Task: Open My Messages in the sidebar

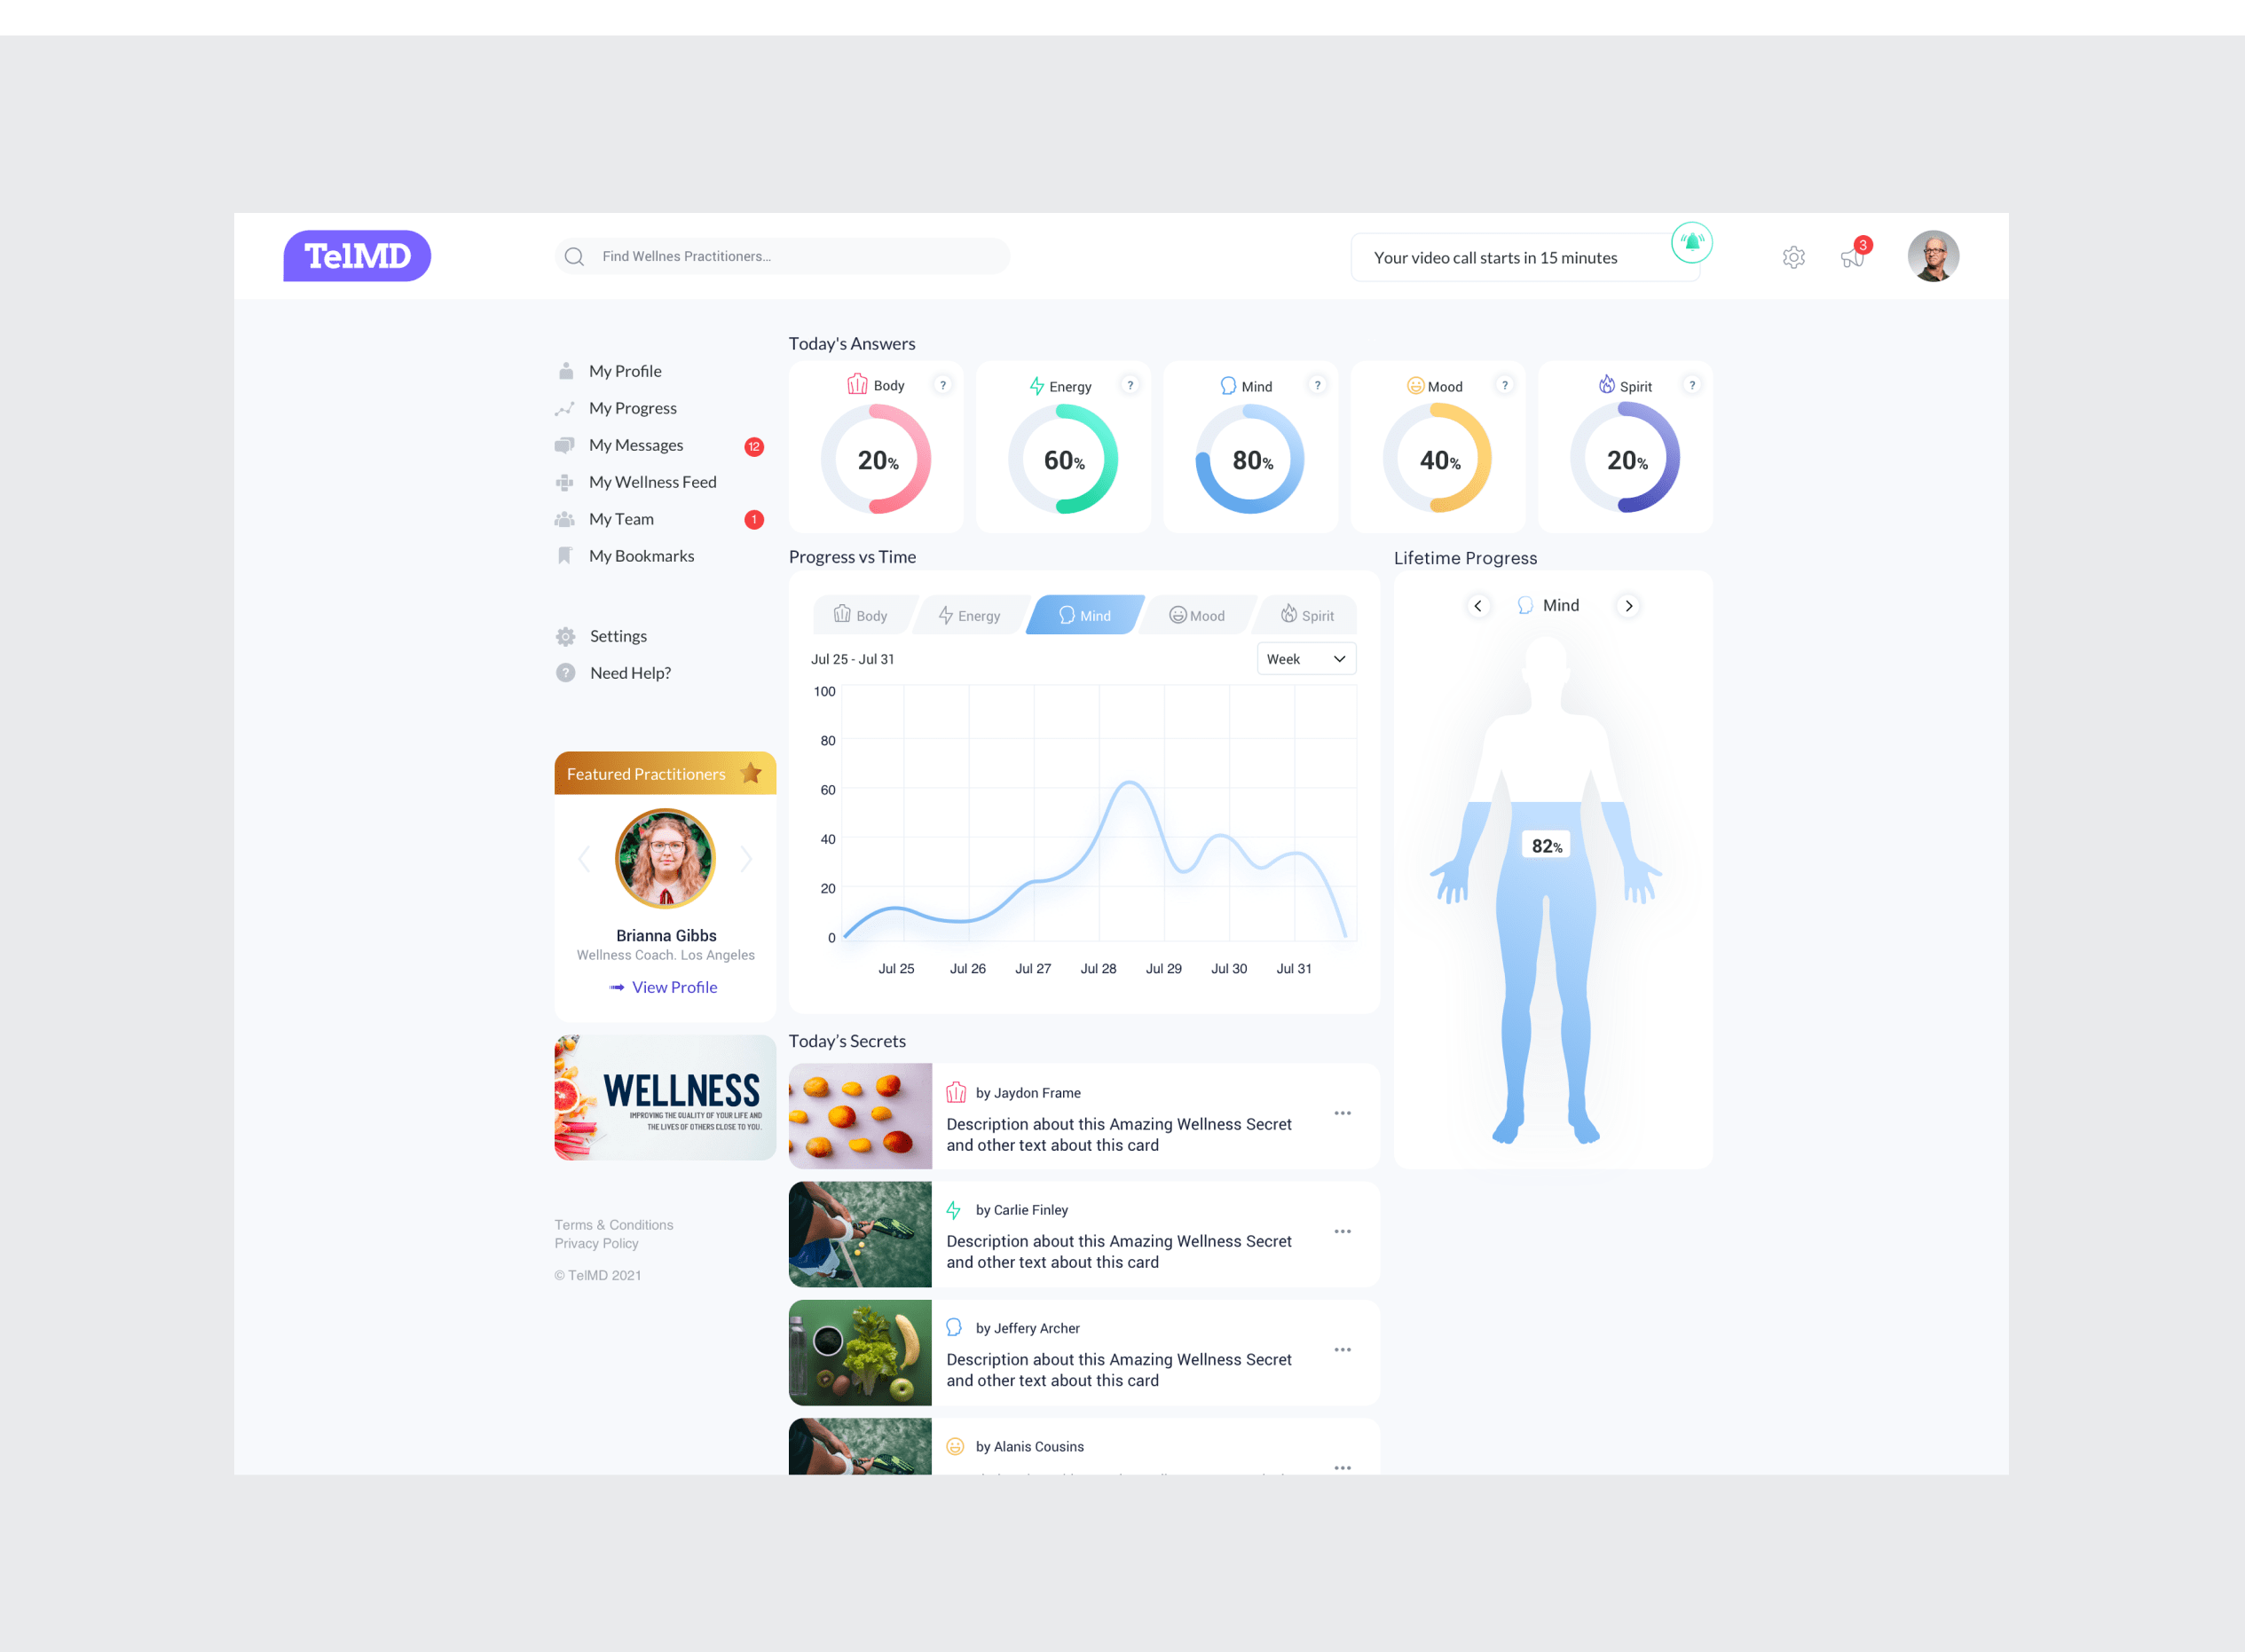Action: 636,445
